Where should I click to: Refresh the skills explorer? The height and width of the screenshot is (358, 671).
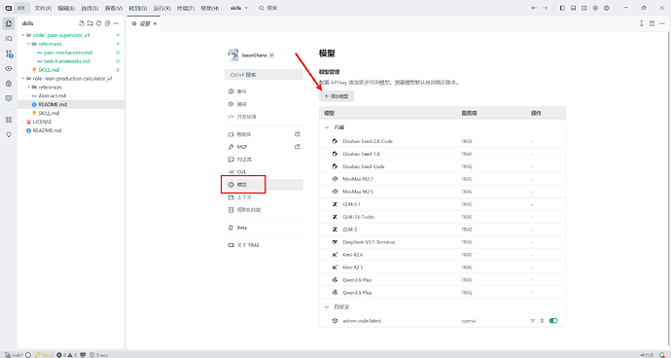pos(99,23)
